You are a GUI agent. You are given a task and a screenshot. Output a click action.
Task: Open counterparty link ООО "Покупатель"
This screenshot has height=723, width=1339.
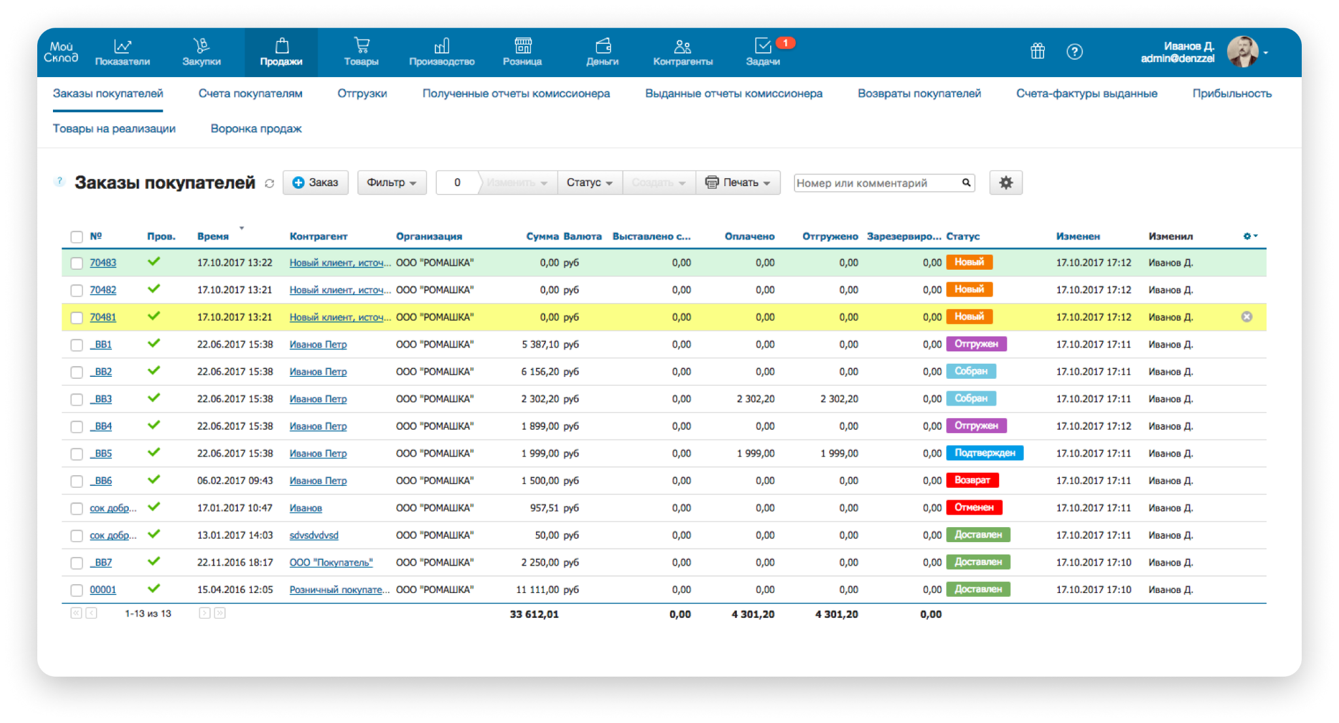point(331,562)
